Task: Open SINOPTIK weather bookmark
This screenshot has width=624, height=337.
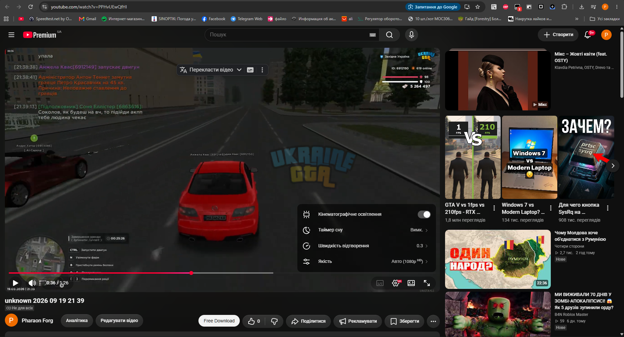Action: (174, 19)
